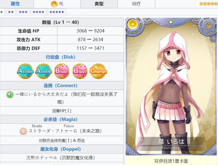Open the 必杀技 (Magia) header link
Viewport: 218px width, 165px height.
point(60,119)
